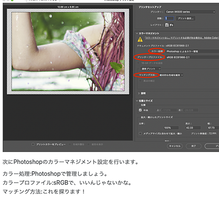Toggle the 16-bit データを送信 checkbox
219x197 pixels.
click(x=138, y=63)
